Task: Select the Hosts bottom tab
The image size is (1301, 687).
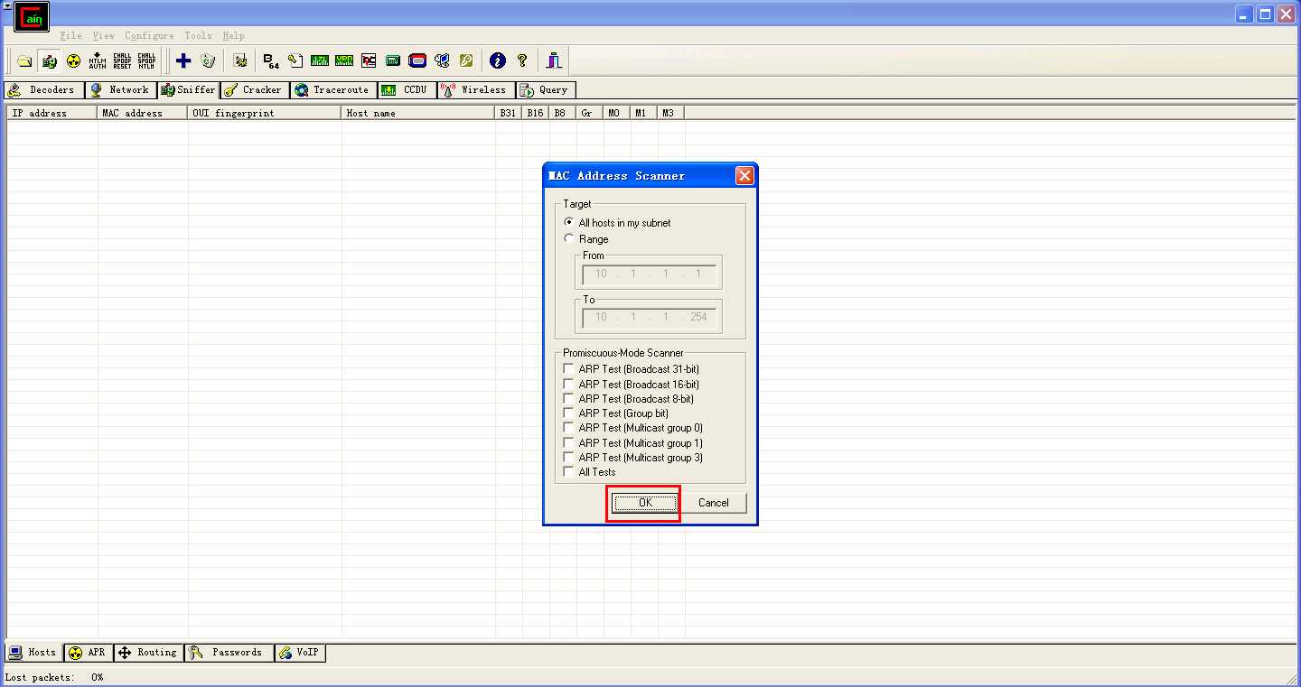Action: click(33, 653)
